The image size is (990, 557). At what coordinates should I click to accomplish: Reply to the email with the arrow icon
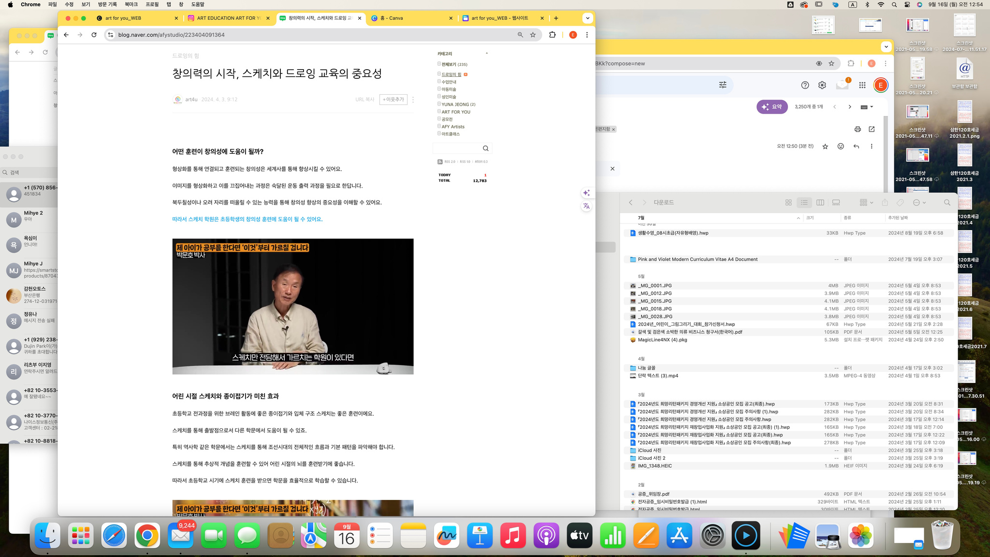(x=856, y=147)
